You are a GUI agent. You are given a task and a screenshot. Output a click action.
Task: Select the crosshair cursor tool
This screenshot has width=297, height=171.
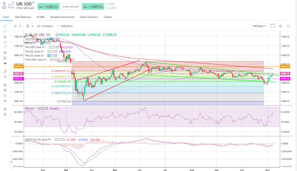pyautogui.click(x=5, y=26)
